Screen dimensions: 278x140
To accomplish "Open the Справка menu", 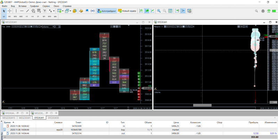I will [67, 6].
